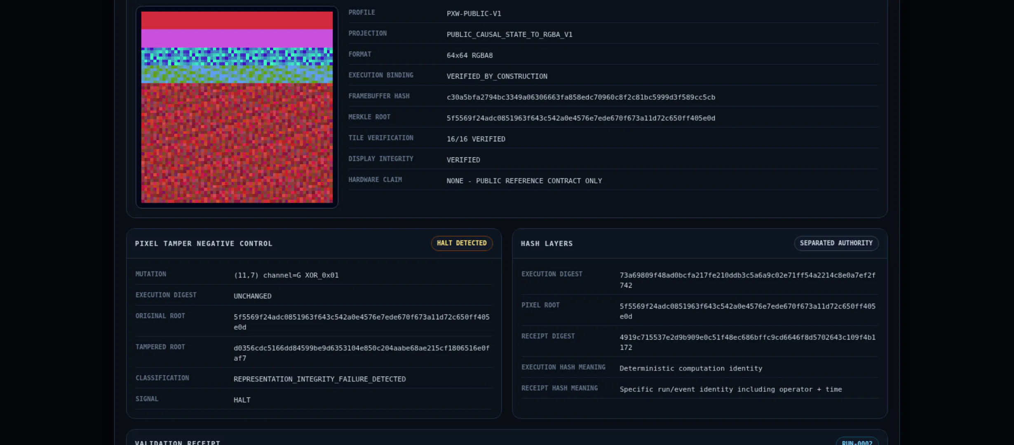Select the PXW-PUBLIC-V1 profile value

[x=474, y=14]
